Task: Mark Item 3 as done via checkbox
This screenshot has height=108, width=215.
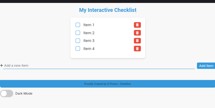Action: coord(78,41)
